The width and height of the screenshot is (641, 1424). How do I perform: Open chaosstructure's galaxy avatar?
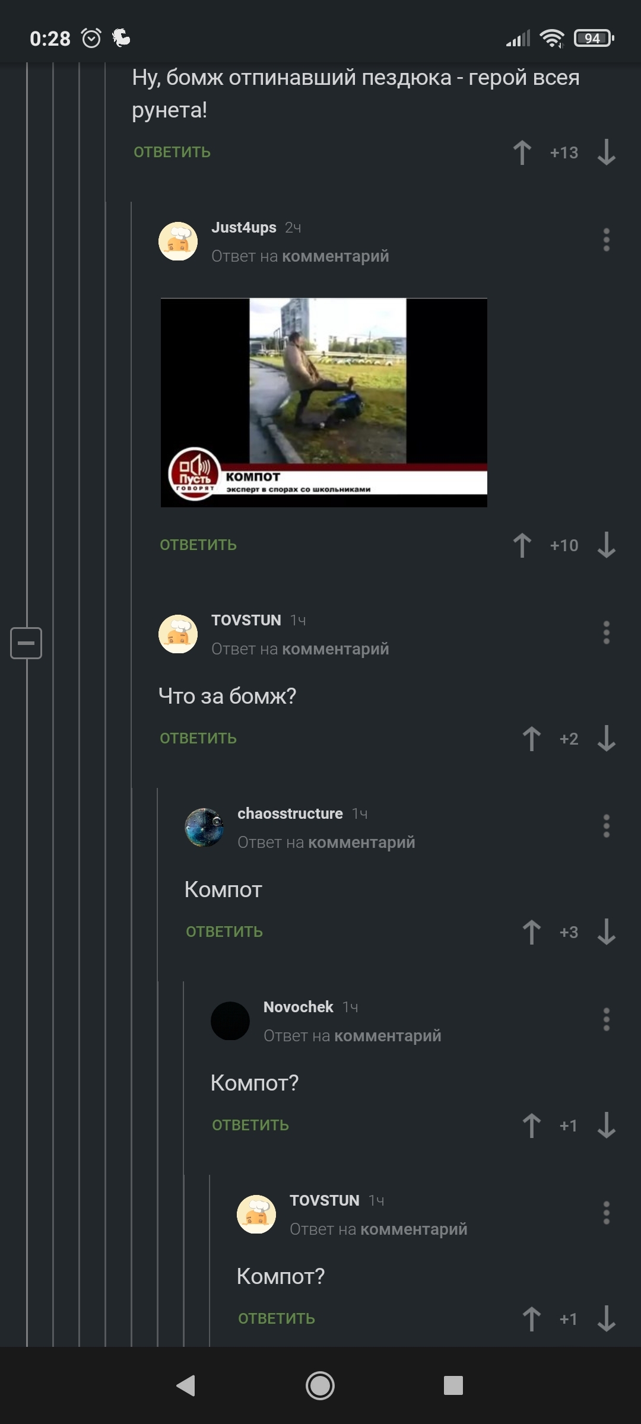tap(204, 828)
